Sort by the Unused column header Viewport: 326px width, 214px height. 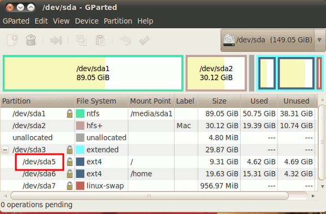pos(296,101)
